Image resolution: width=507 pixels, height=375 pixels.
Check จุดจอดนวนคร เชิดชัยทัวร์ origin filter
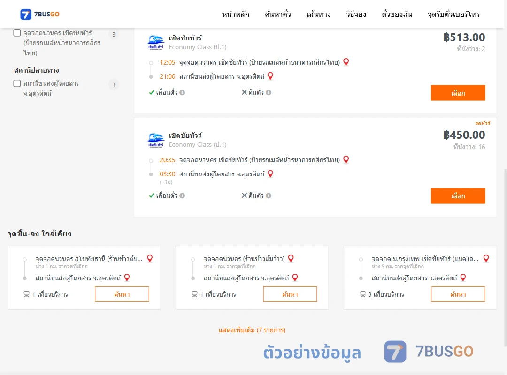click(17, 33)
